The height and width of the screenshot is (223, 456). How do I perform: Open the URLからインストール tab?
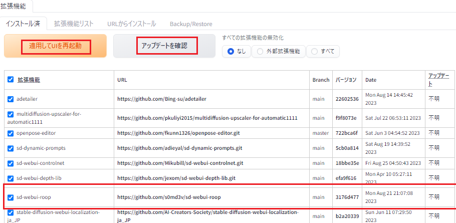131,24
